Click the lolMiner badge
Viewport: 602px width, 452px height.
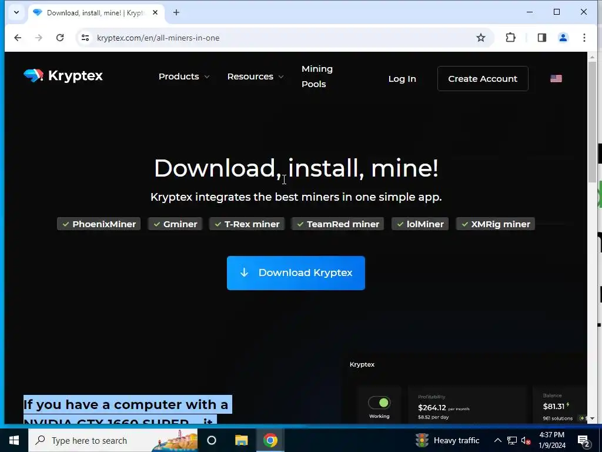[x=420, y=224]
